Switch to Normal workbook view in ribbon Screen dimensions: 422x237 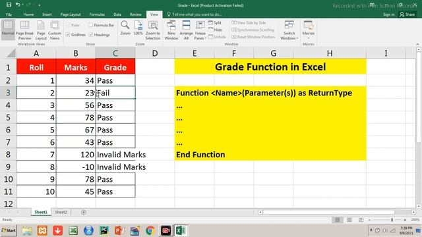coord(8,30)
